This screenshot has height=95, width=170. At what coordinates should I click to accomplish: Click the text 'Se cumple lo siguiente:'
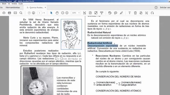point(107,72)
